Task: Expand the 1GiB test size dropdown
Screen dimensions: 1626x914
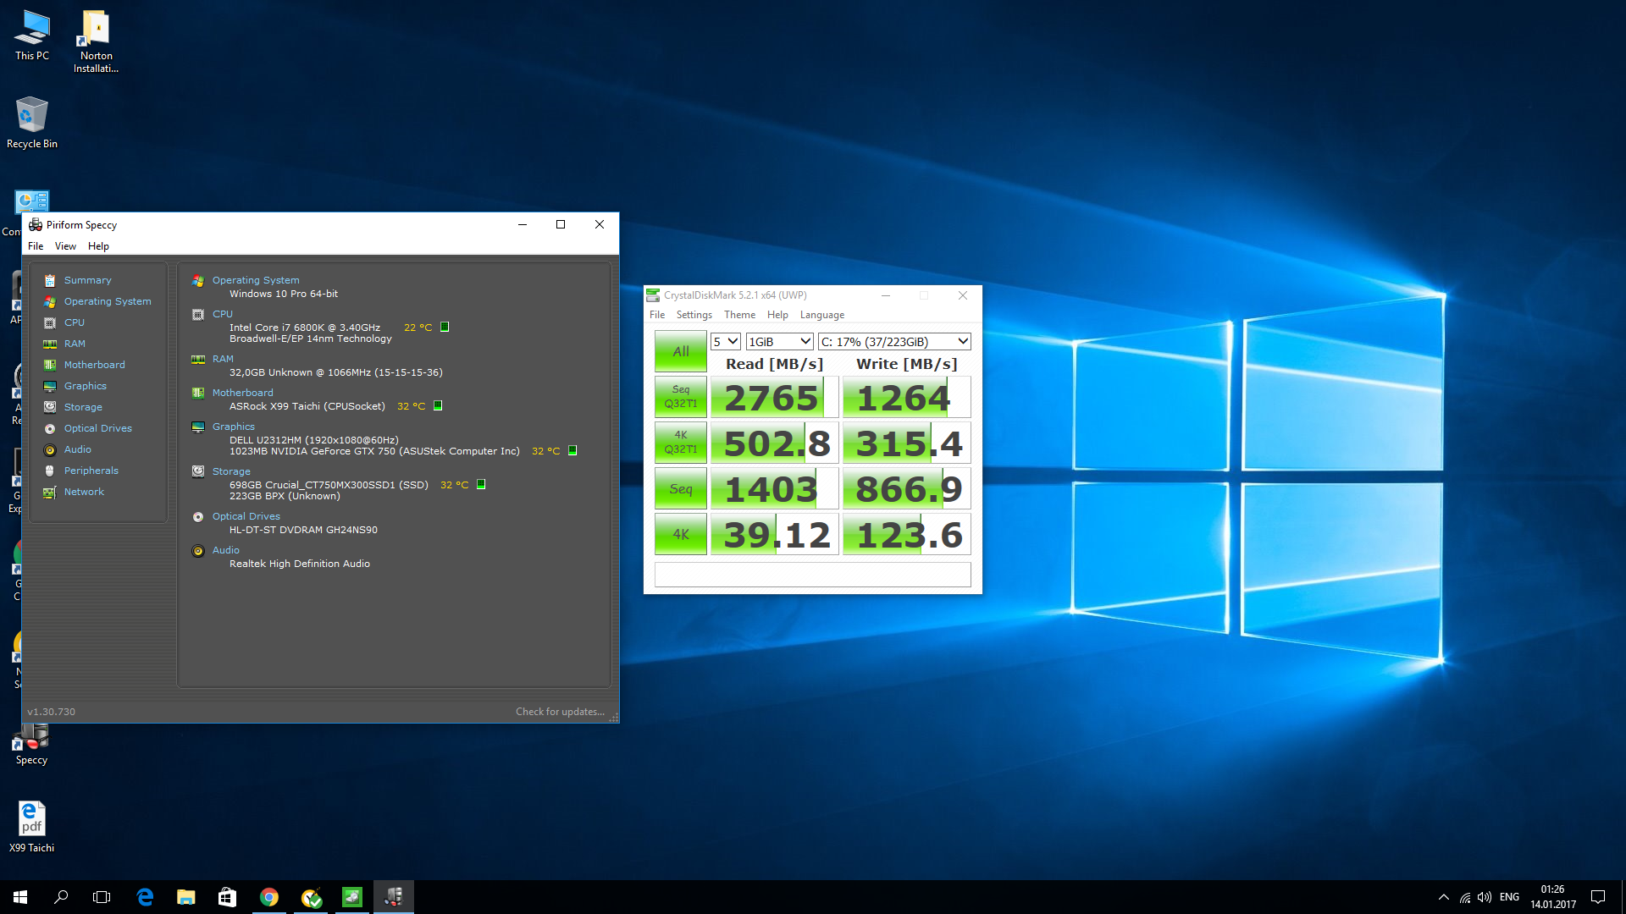Action: [x=779, y=341]
